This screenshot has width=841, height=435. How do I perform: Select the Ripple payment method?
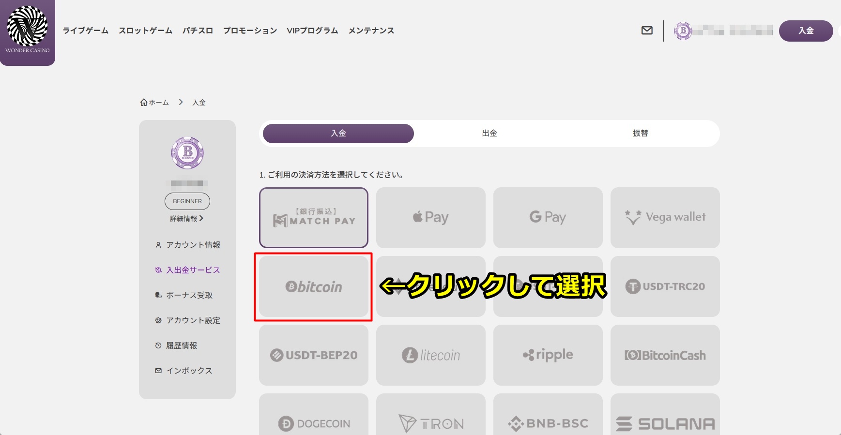tap(548, 355)
